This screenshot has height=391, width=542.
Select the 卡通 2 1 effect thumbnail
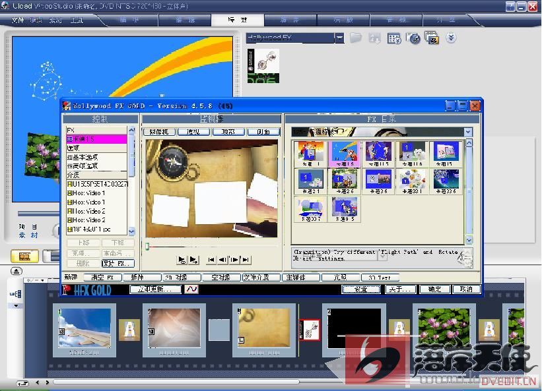pyautogui.click(x=311, y=181)
